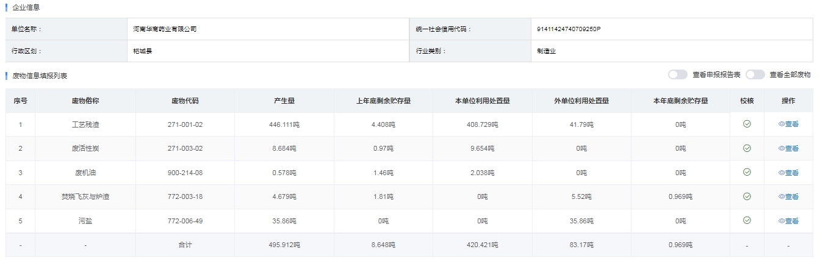820x263 pixels.
Task: Click the 制造业 industry category value
Action: [546, 51]
